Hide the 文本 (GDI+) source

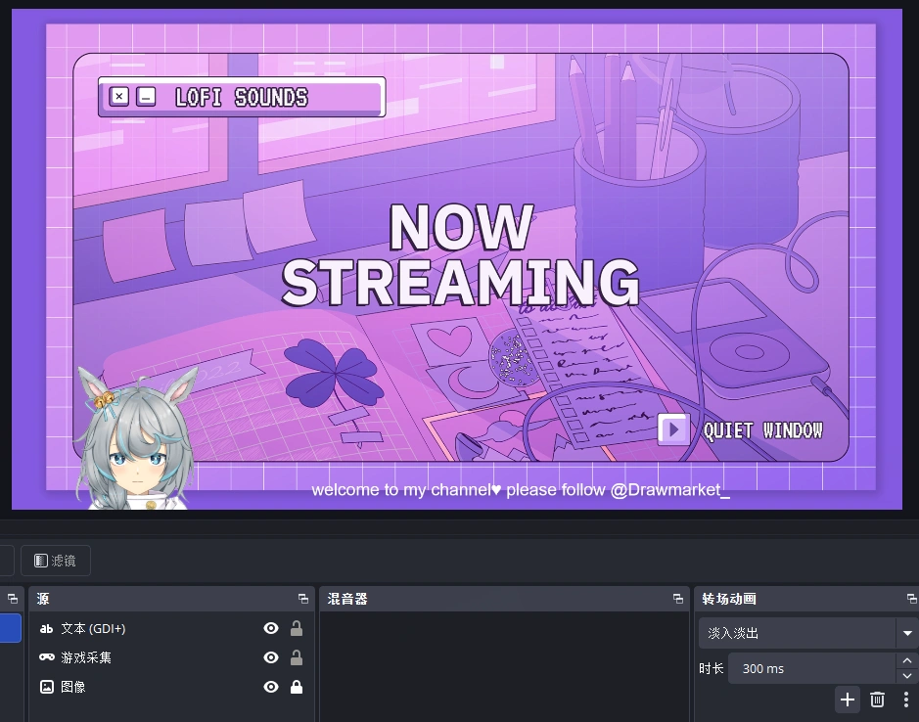pyautogui.click(x=271, y=628)
